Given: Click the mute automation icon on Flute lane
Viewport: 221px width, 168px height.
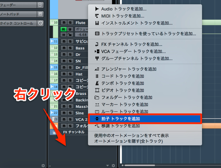Looking at the screenshot, I should 63,35.
